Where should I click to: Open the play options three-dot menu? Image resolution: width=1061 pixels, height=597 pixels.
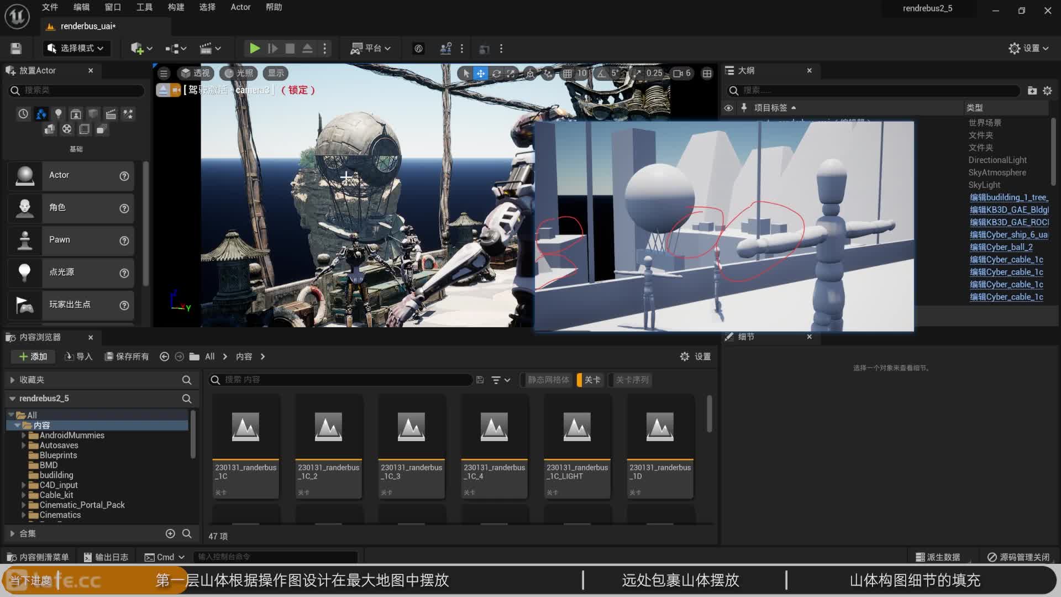325,49
